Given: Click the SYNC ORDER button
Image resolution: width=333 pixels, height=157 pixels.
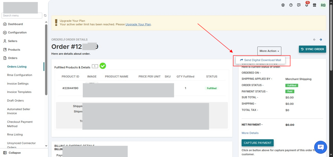Looking at the screenshot, I should click(x=312, y=49).
